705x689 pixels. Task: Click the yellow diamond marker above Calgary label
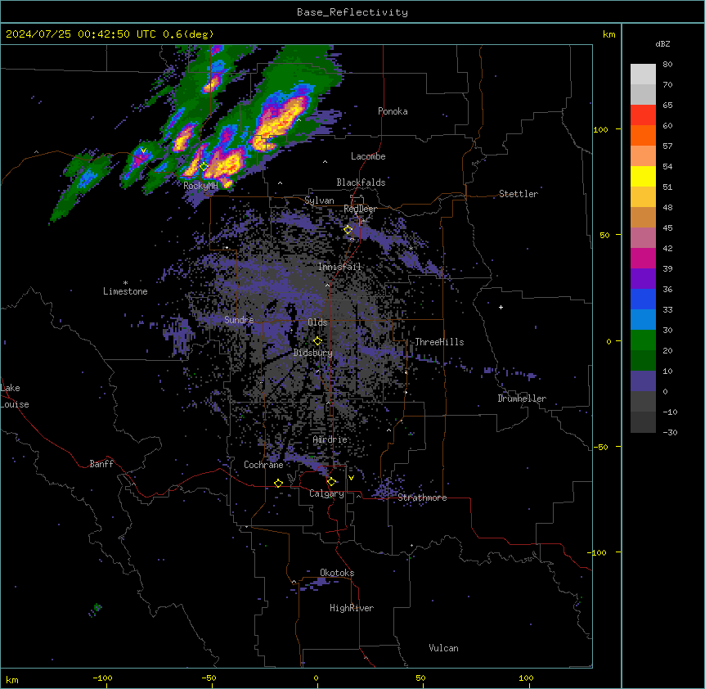[x=331, y=482]
